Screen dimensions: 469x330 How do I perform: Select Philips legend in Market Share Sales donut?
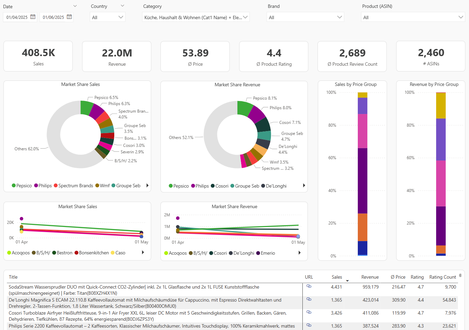point(43,186)
